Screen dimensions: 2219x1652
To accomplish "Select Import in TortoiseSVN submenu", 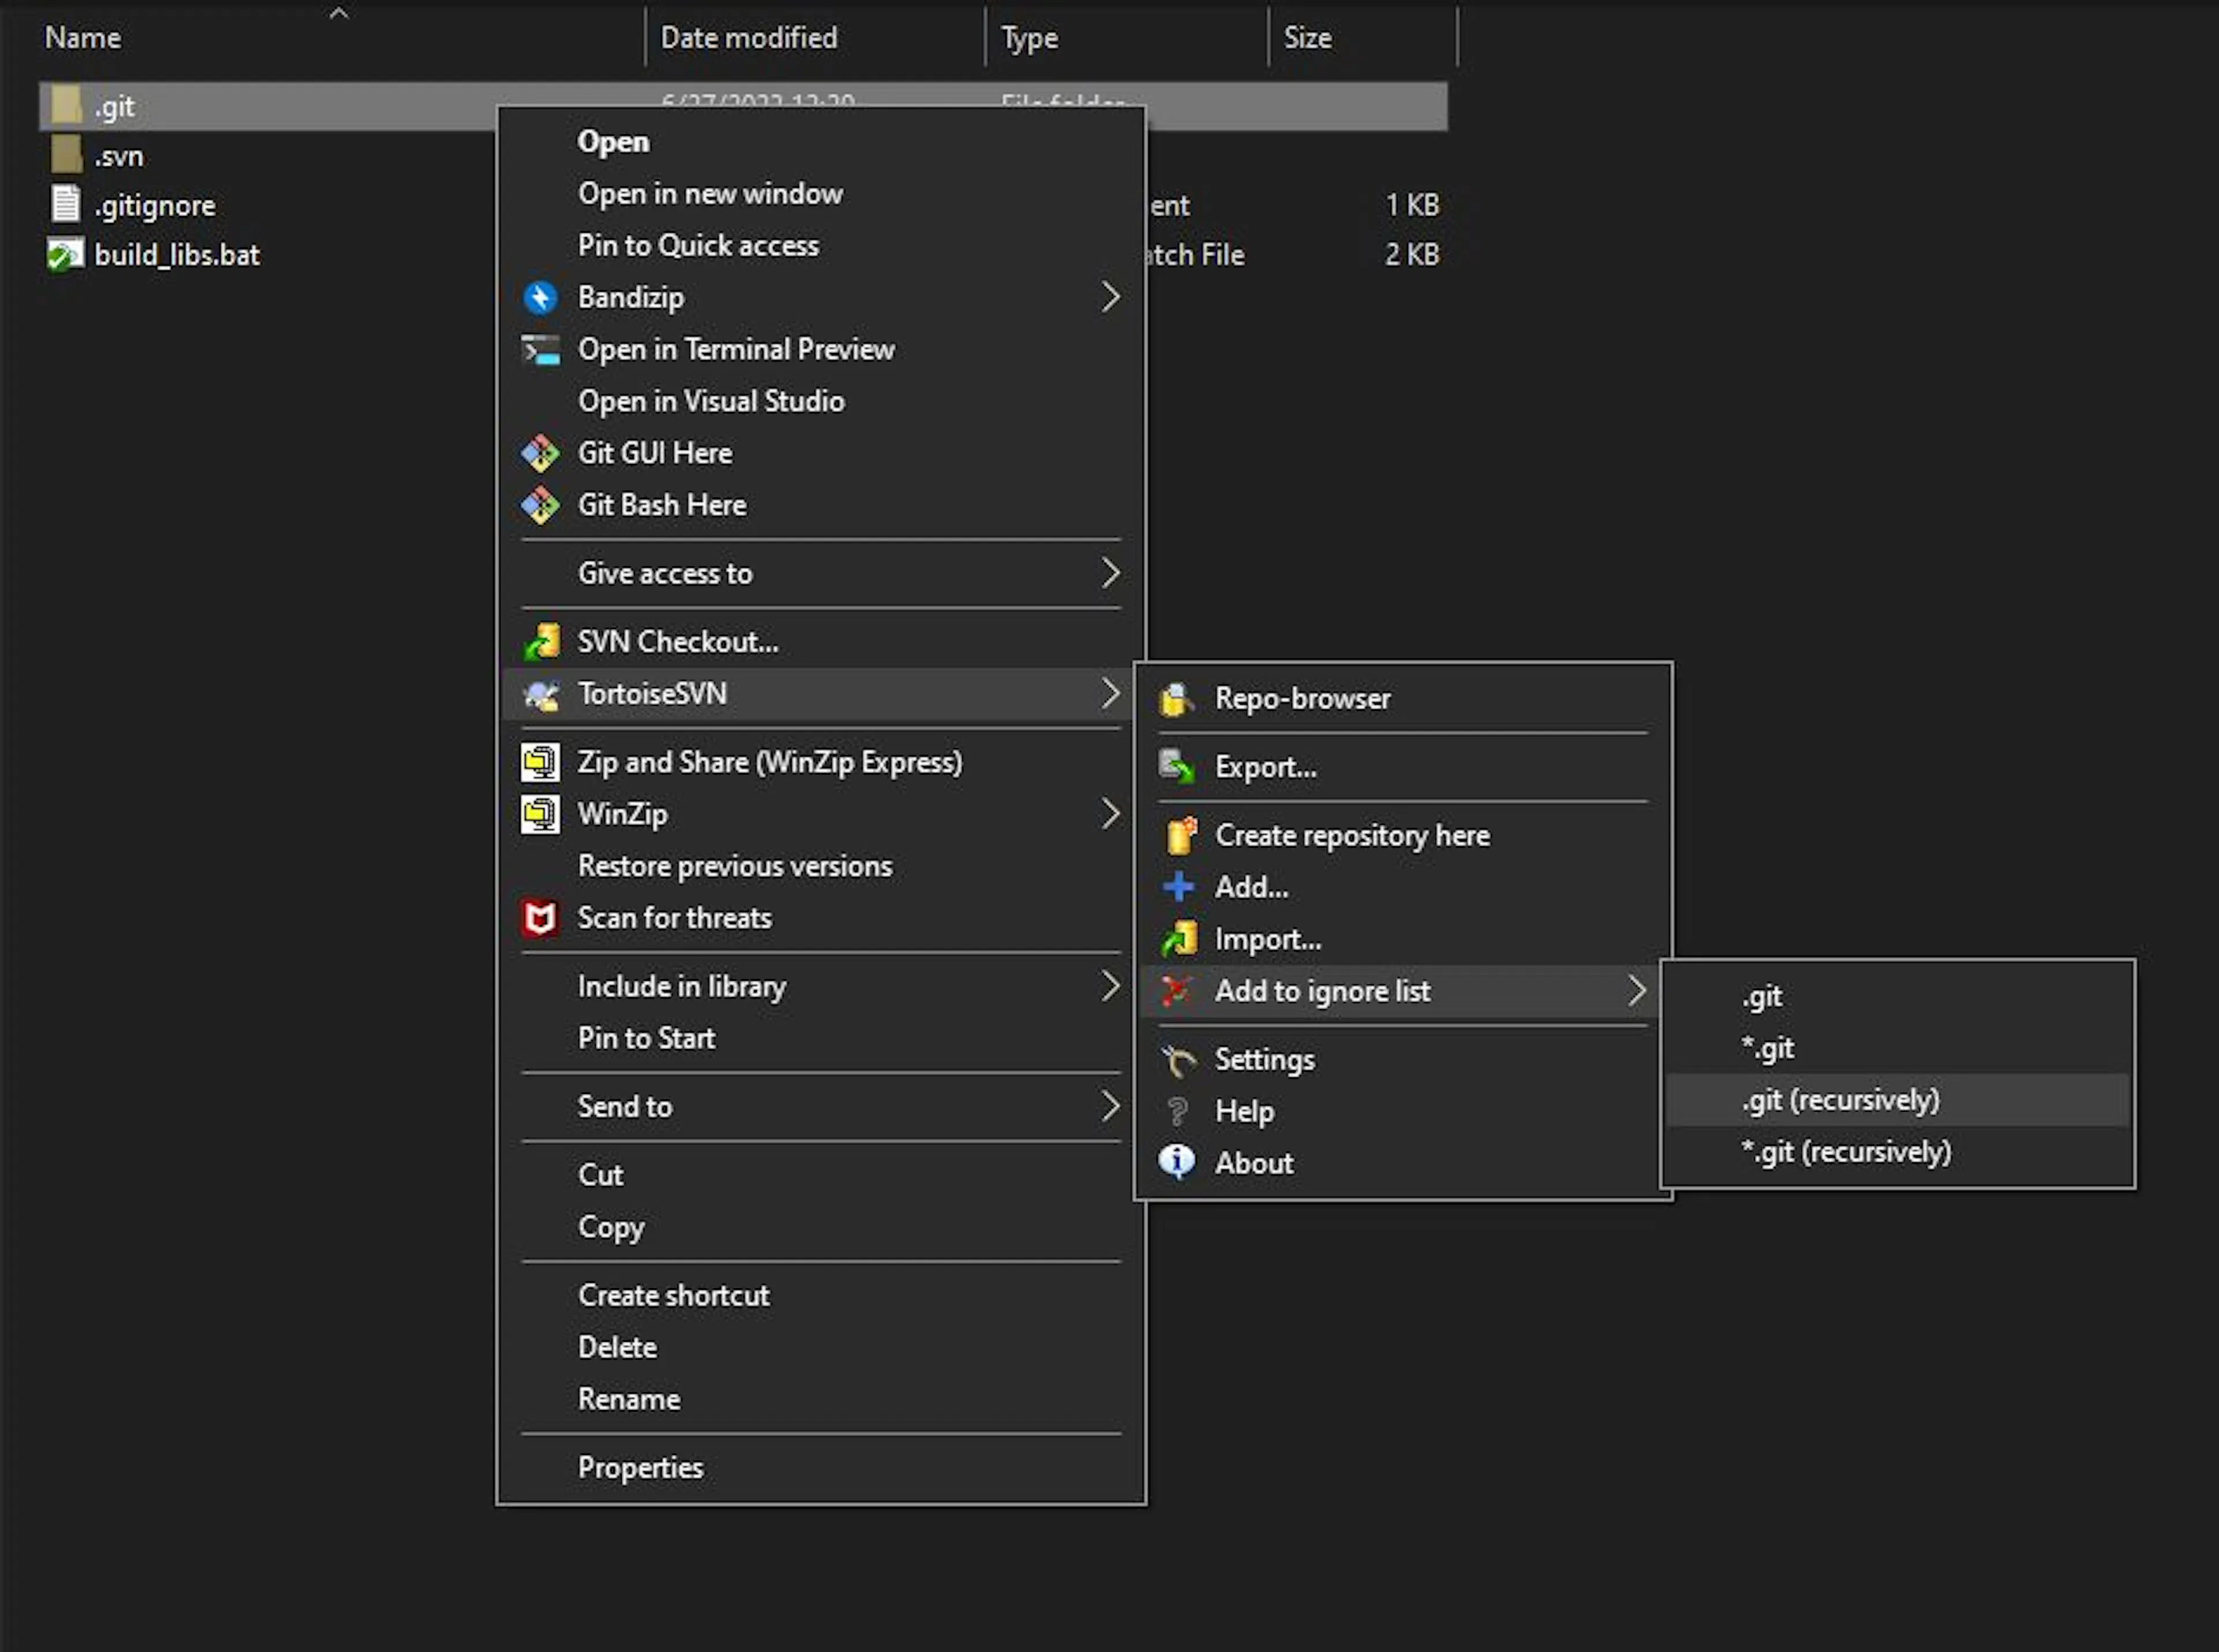I will (1268, 939).
